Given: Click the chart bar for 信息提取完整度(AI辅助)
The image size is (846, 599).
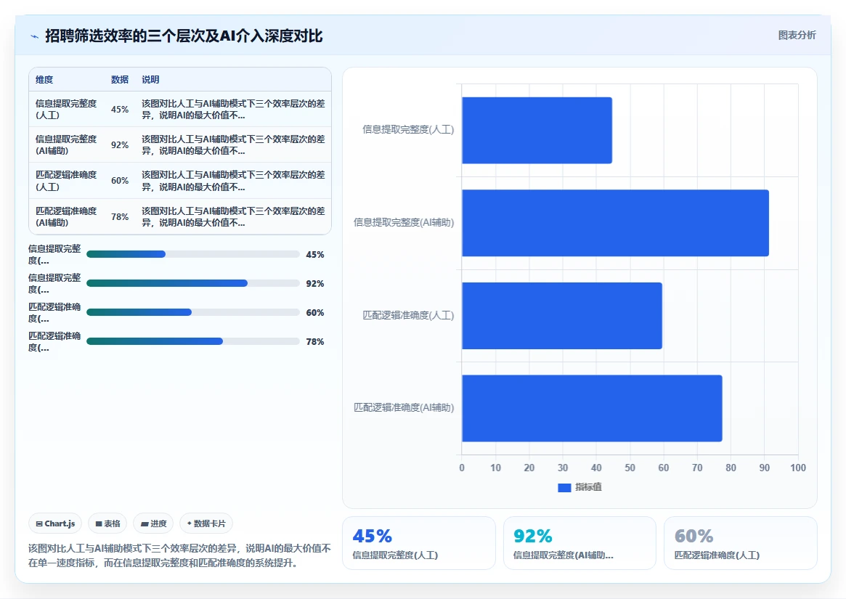Looking at the screenshot, I should pyautogui.click(x=615, y=223).
